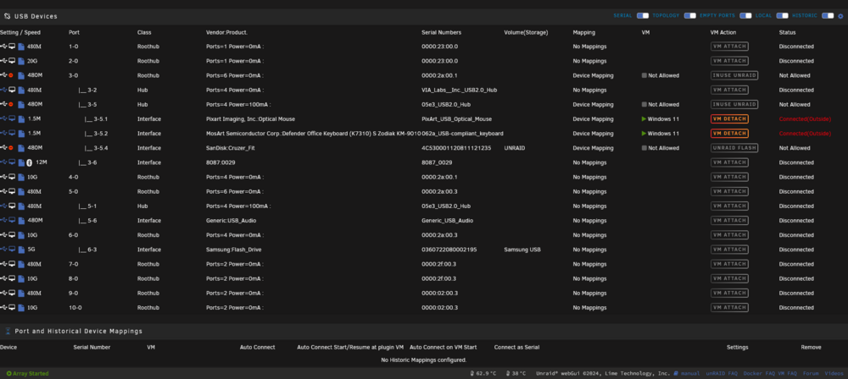Click the Array Started status indicator
Image resolution: width=848 pixels, height=379 pixels.
click(x=28, y=374)
